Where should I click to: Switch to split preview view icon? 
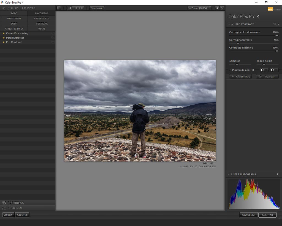[x=75, y=8]
